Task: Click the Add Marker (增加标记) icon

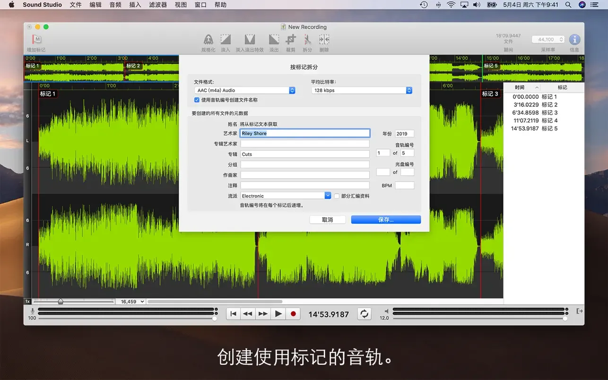Action: 36,40
